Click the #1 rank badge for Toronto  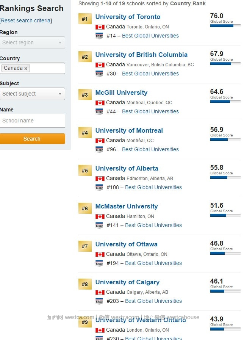[85, 19]
